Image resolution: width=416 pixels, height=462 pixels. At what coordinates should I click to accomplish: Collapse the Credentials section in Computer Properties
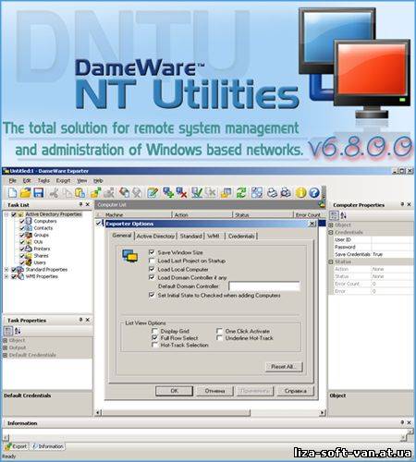[x=331, y=232]
